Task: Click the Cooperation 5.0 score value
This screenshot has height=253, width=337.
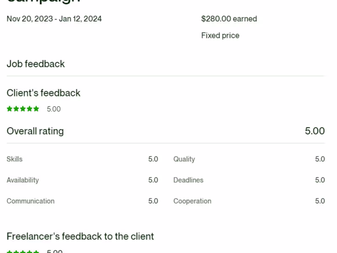Action: (x=320, y=201)
